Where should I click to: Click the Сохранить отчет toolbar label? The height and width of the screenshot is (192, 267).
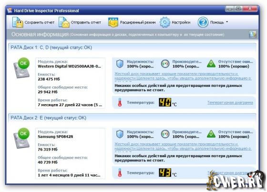click(40, 22)
